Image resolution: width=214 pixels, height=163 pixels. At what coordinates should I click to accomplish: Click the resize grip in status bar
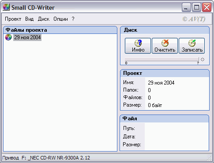click(x=209, y=158)
